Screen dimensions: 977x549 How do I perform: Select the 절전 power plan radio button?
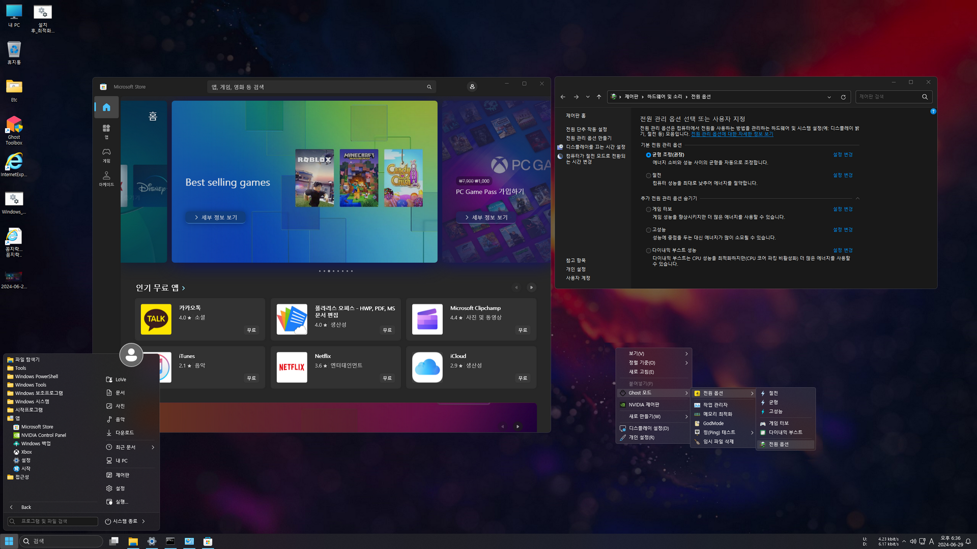(648, 175)
